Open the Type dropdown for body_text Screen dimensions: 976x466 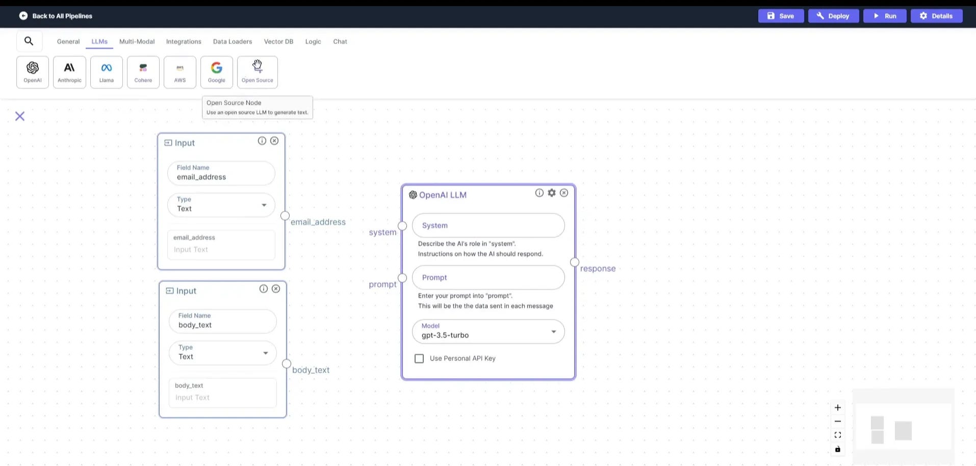click(x=265, y=353)
